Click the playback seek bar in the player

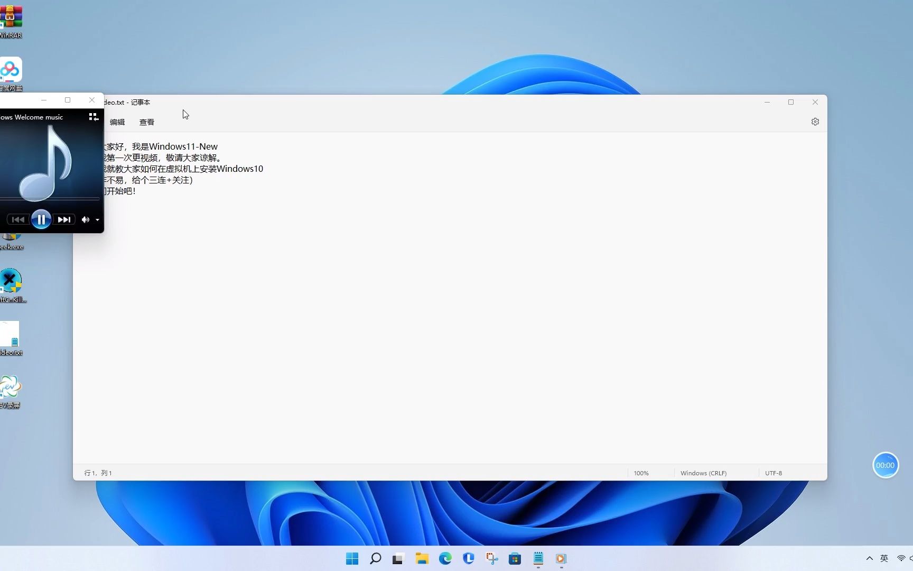pos(51,198)
